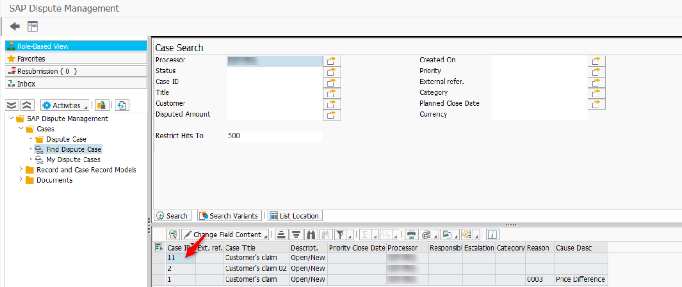Open the export dropdown arrow
The height and width of the screenshot is (287, 682).
(457, 237)
